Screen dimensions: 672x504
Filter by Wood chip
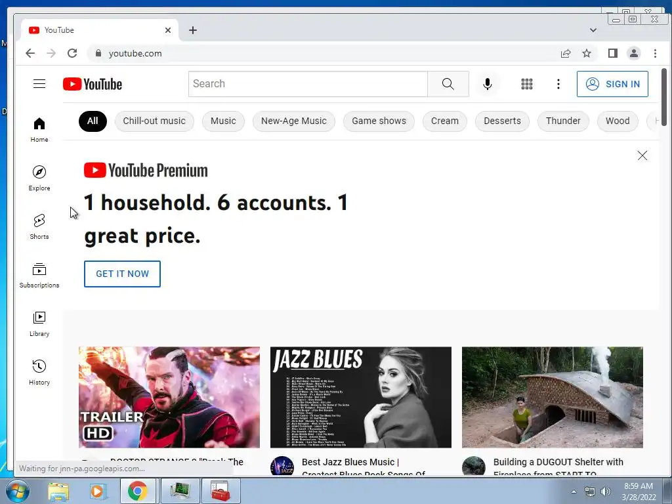(618, 121)
